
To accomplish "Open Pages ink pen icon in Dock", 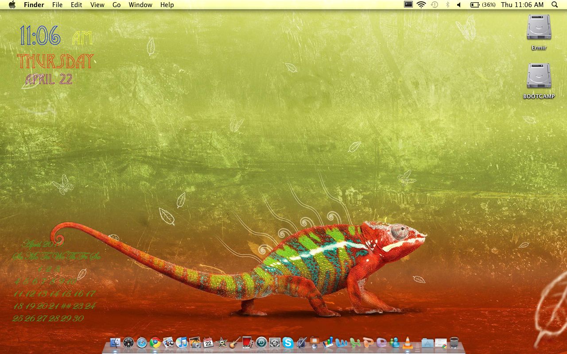I will click(x=301, y=342).
